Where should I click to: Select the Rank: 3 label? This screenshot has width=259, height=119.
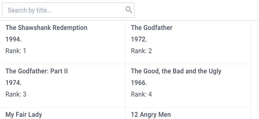16,94
